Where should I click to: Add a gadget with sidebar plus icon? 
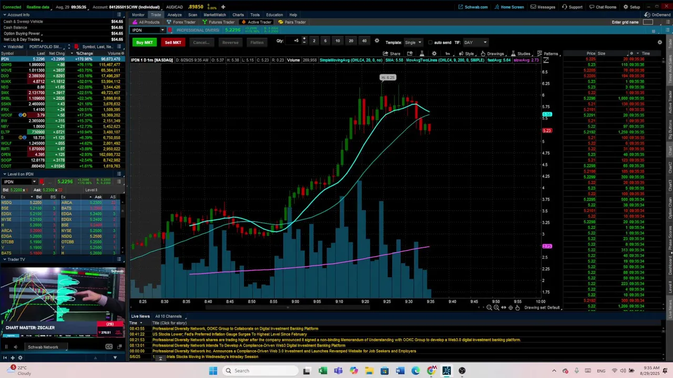[13, 358]
